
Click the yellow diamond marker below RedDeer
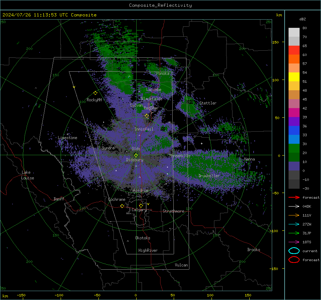[147, 116]
